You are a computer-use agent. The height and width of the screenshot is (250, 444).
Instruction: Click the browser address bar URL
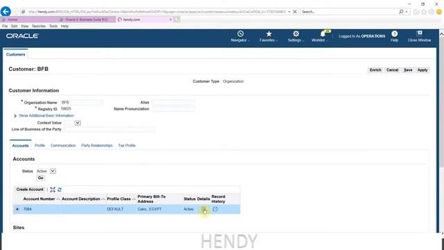tap(157, 12)
